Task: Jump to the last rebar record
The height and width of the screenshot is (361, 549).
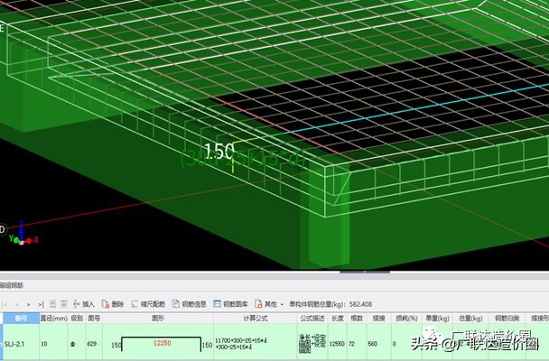Action: (x=41, y=304)
